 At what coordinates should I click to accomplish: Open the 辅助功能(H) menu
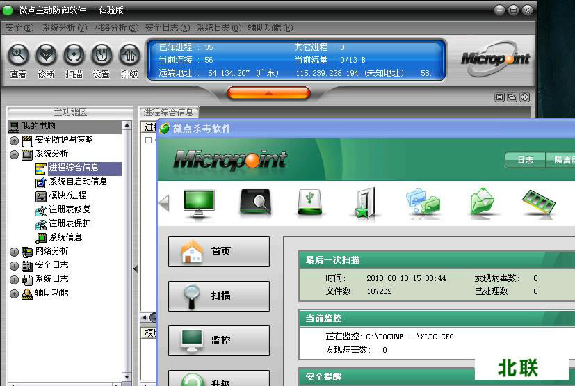(268, 28)
